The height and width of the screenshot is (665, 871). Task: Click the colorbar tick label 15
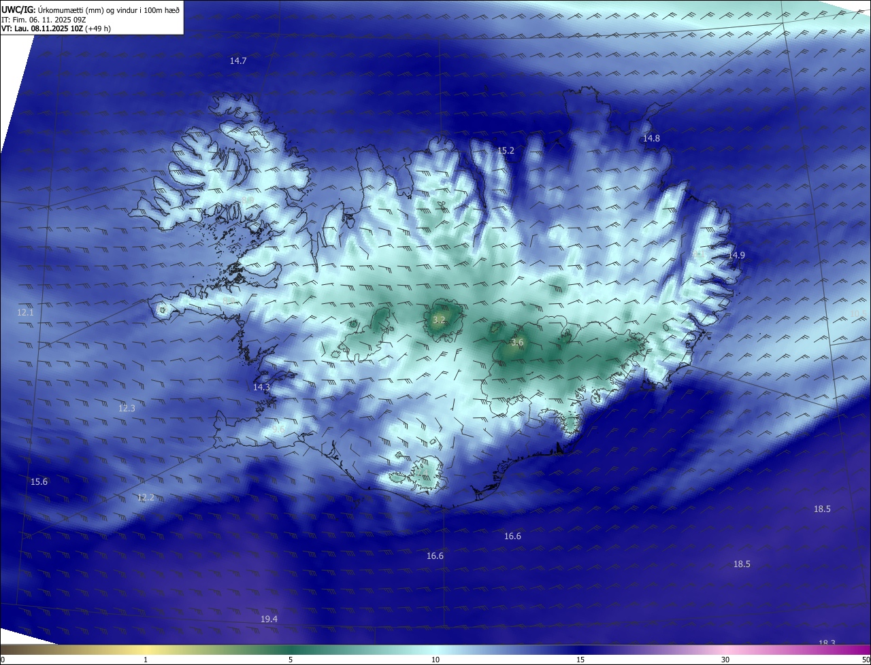pos(580,660)
